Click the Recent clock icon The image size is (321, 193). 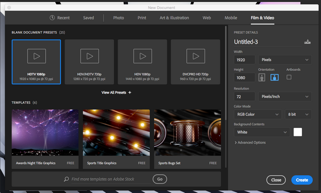pos(52,17)
